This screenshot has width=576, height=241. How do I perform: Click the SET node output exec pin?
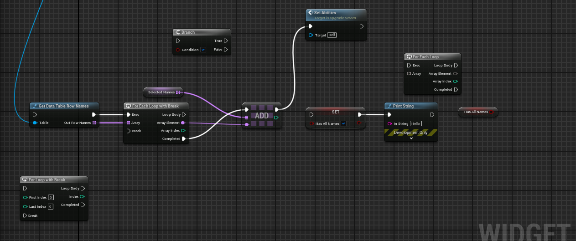click(360, 115)
